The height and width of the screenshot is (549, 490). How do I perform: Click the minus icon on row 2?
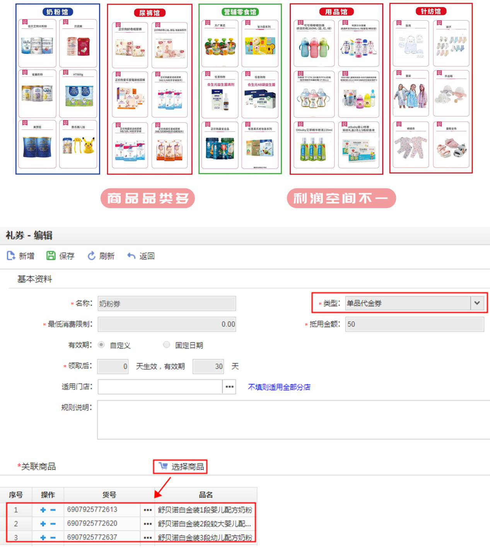pyautogui.click(x=53, y=524)
